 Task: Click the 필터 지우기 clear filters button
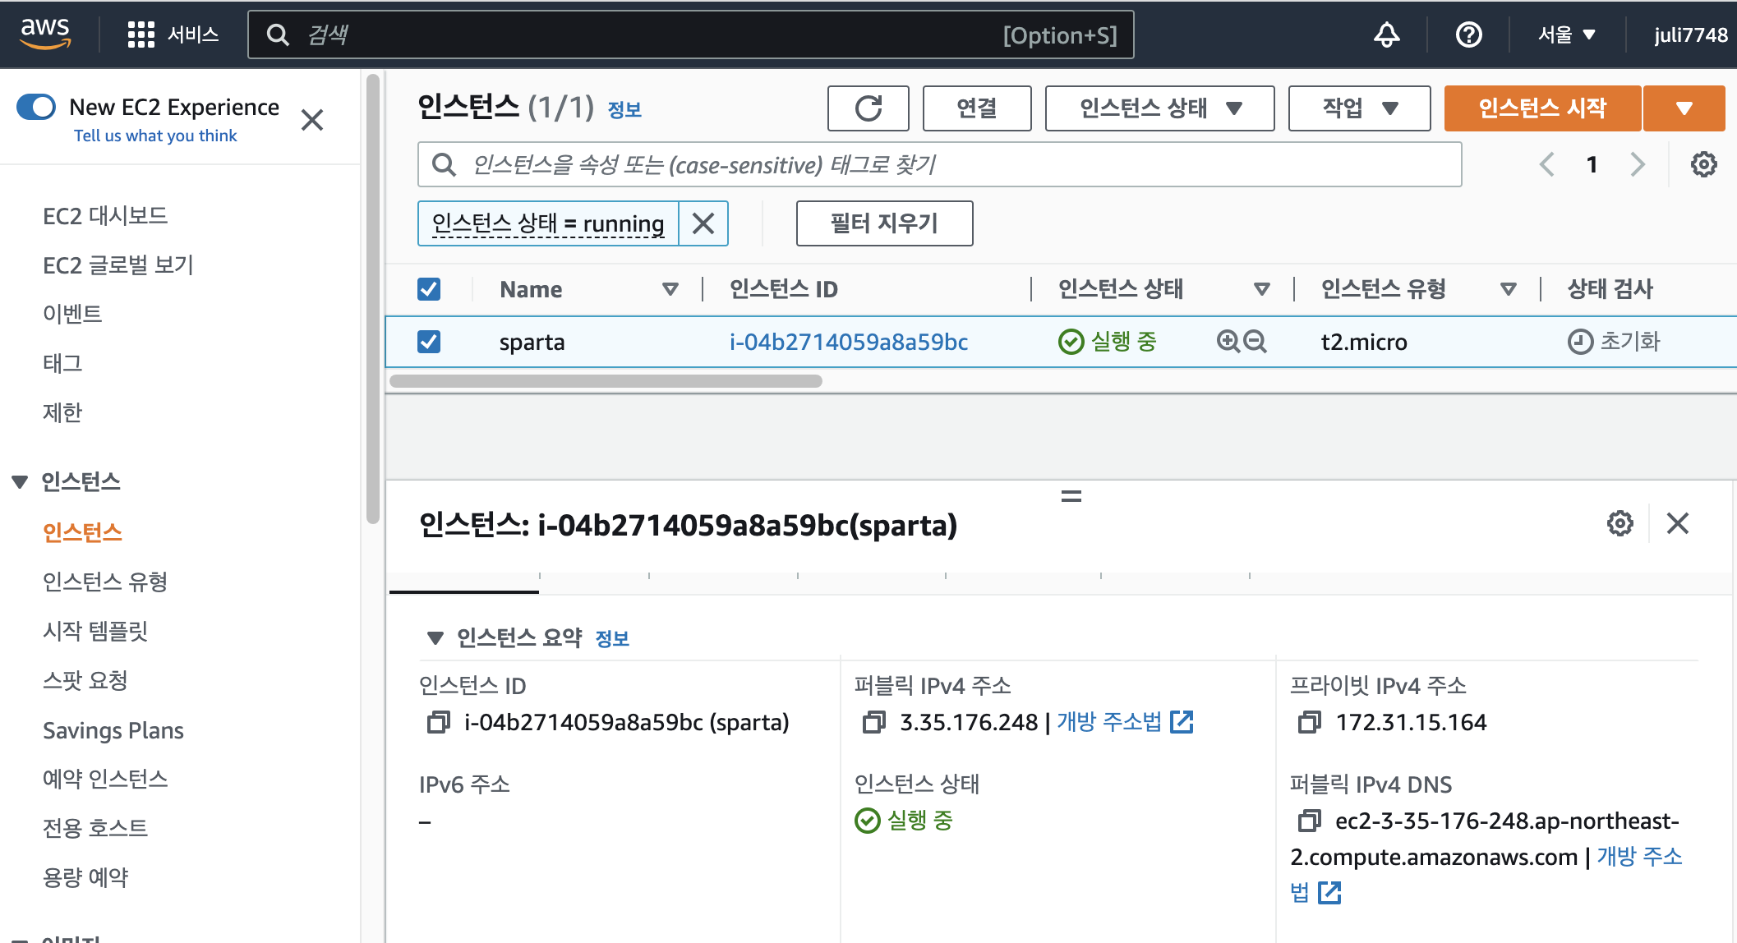coord(884,223)
